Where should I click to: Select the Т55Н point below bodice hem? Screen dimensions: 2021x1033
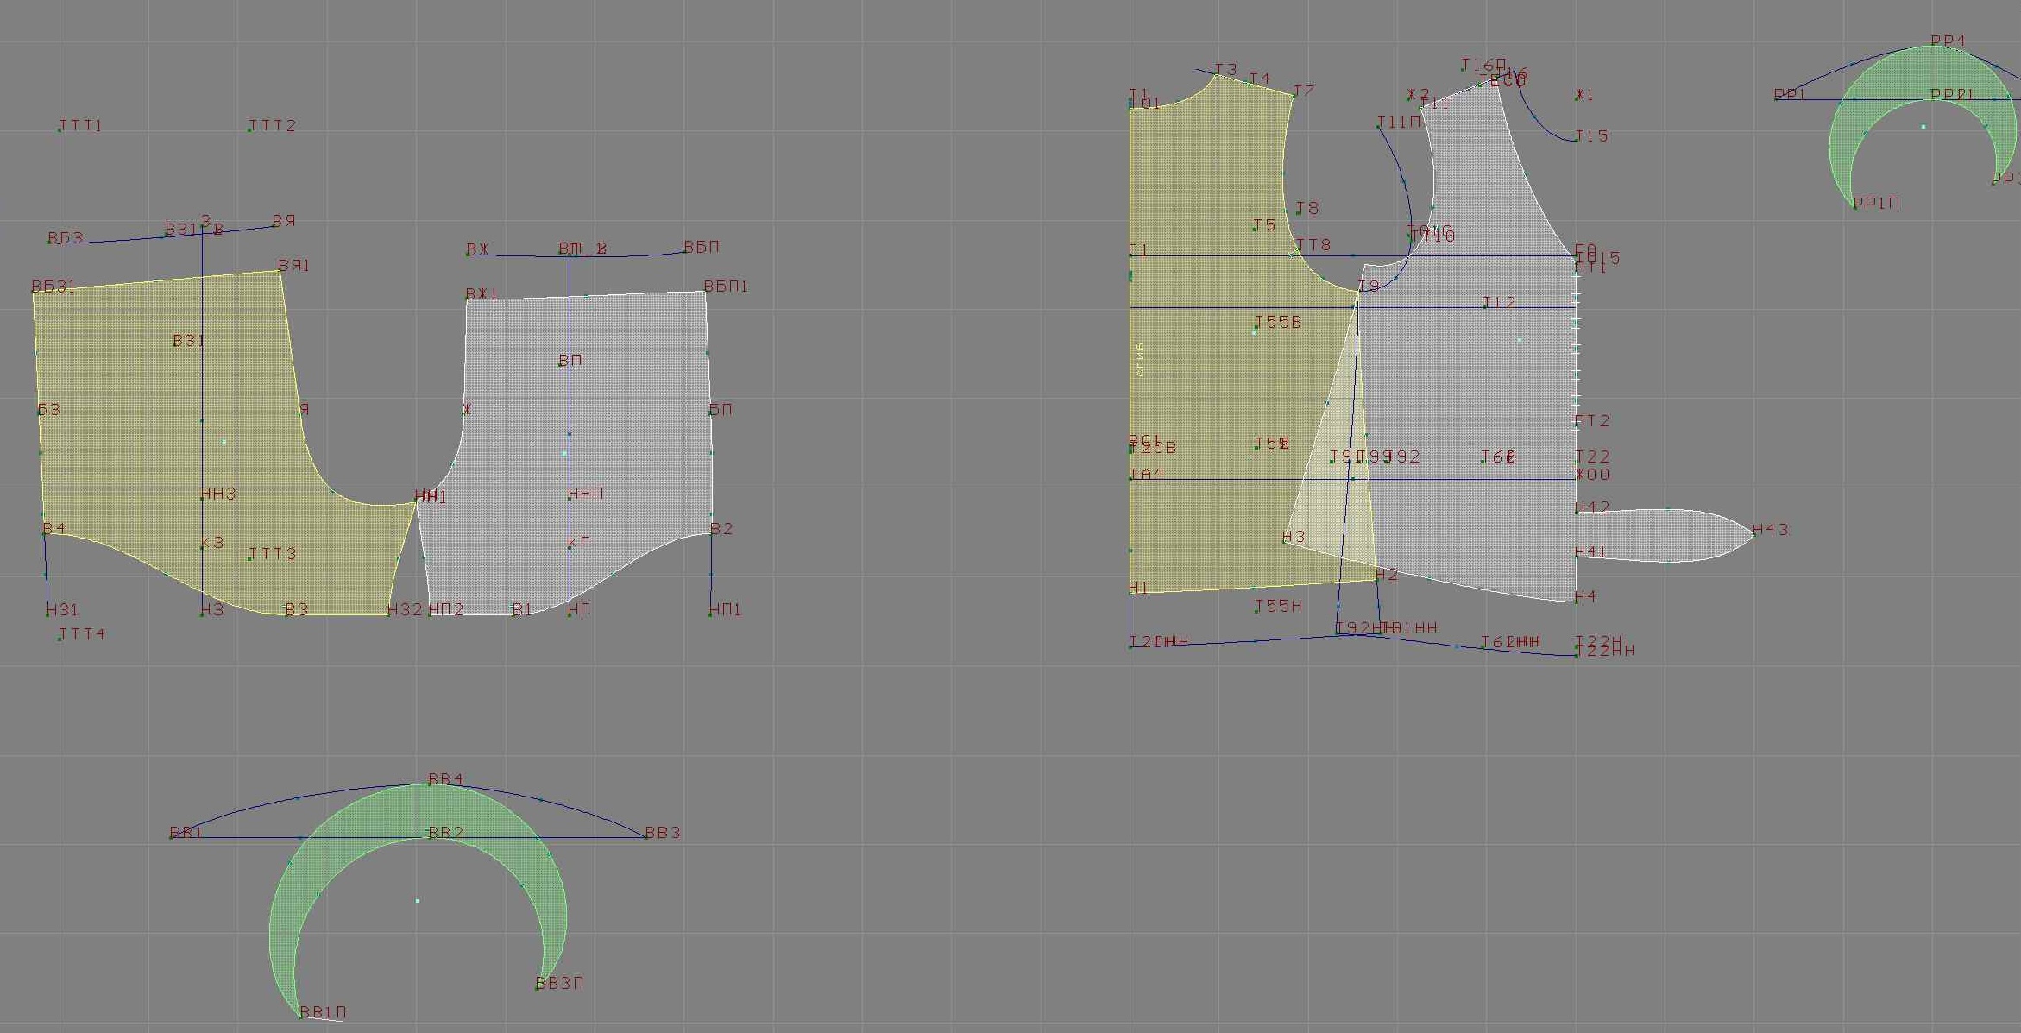point(1256,611)
